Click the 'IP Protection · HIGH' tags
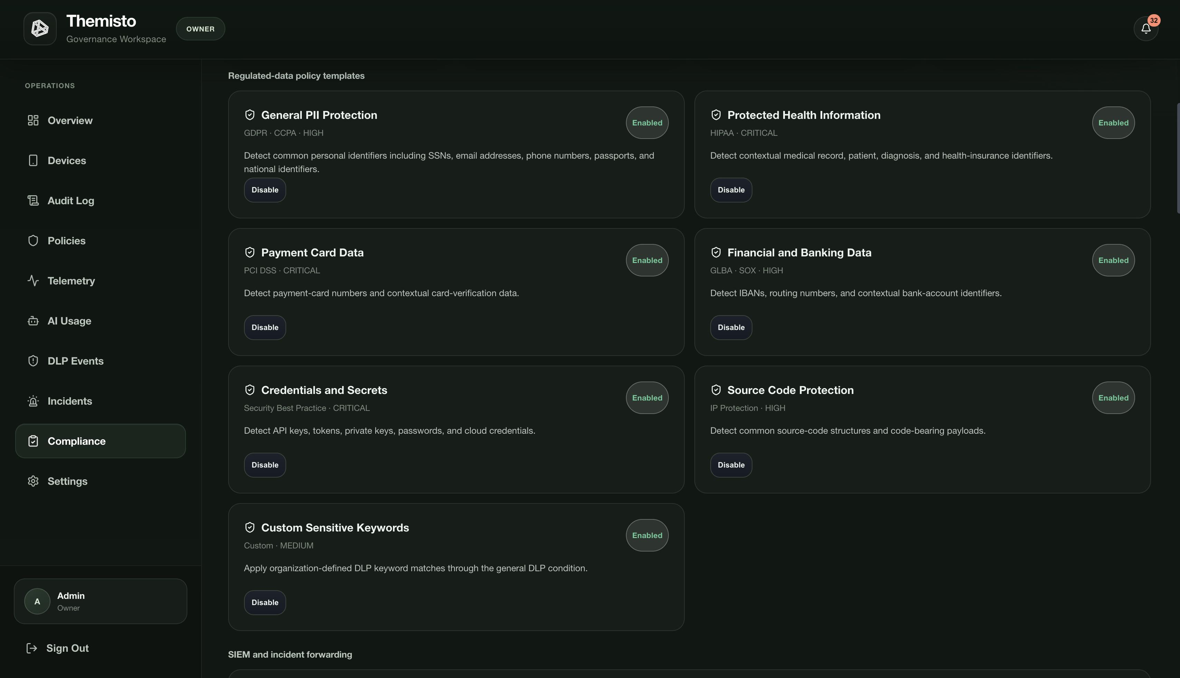Screen dimensions: 1180x678 point(747,408)
